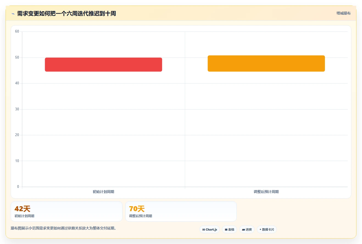Viewport: 362px width, 244px height.
Task: Select the 70天 data card
Action: click(181, 211)
